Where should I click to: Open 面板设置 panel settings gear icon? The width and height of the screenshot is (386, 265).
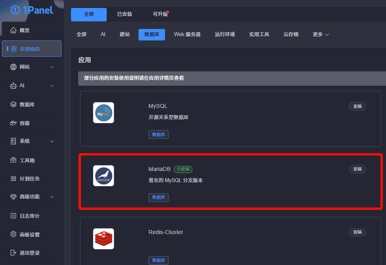point(13,234)
